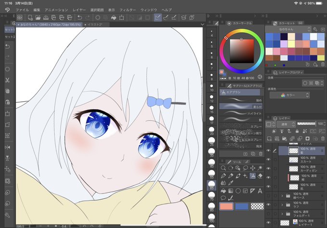Select the pen tool in tool palette
The image size is (327, 228).
[x=223, y=176]
